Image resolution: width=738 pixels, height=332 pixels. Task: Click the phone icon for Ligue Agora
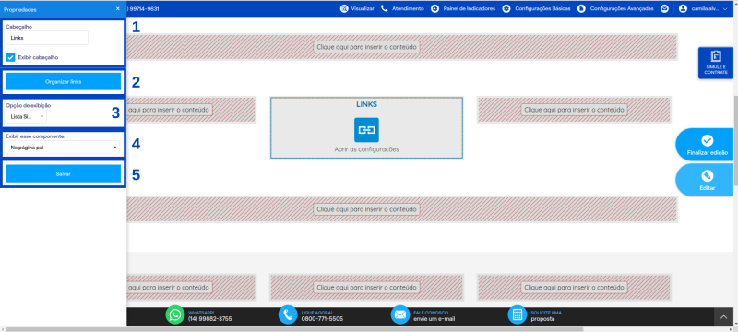coord(288,314)
